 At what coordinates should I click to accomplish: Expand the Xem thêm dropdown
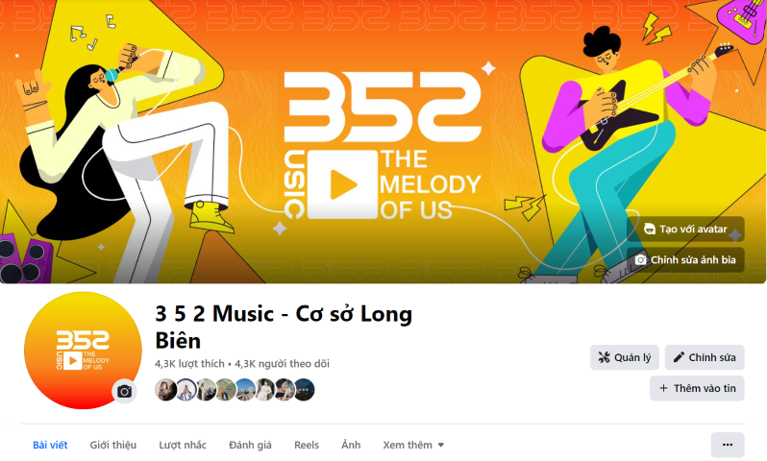(x=413, y=445)
